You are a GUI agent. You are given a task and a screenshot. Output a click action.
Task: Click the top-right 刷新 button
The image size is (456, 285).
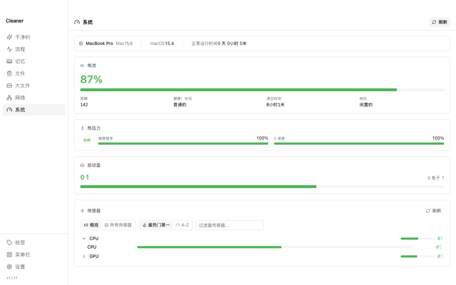pyautogui.click(x=439, y=22)
